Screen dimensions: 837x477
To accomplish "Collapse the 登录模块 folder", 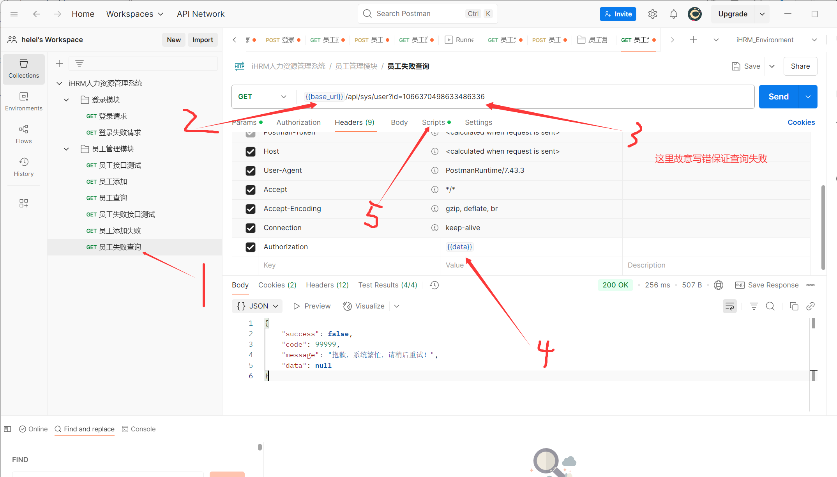I will click(x=67, y=100).
